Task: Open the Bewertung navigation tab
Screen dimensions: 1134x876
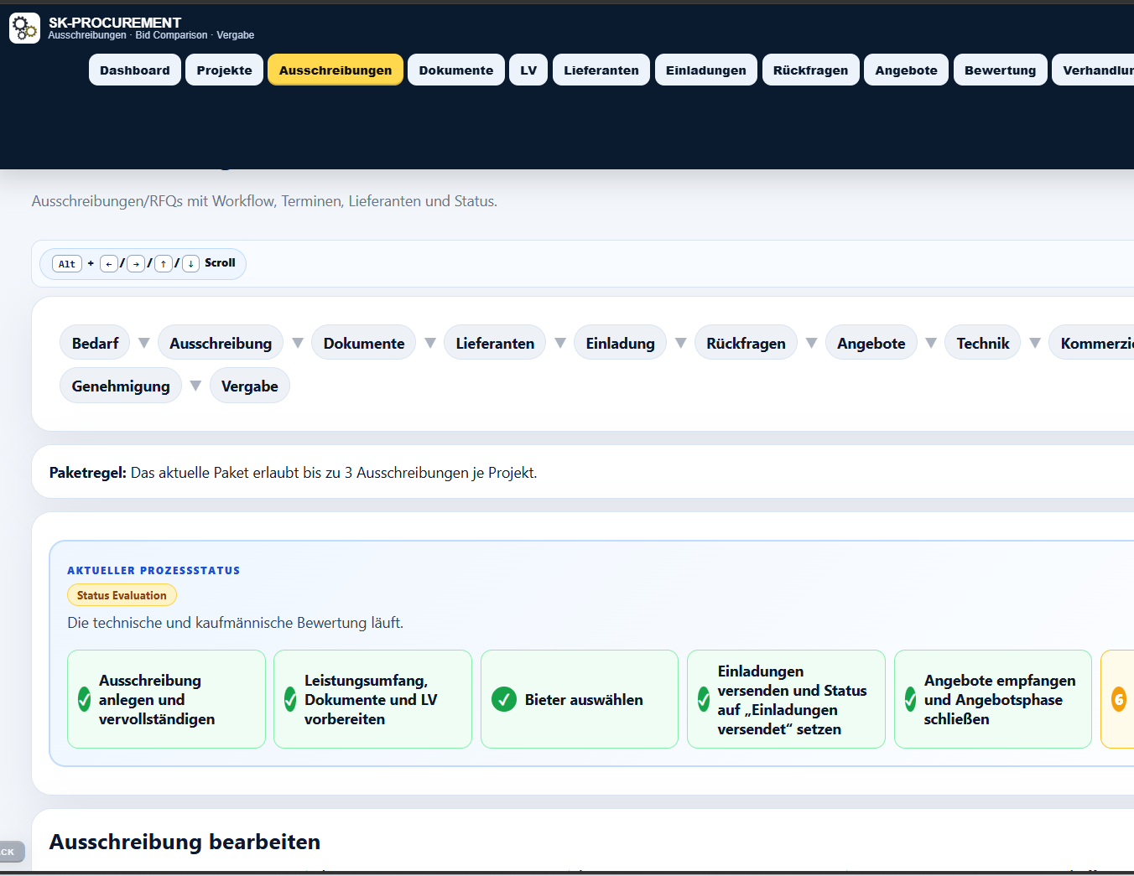Action: (1001, 70)
